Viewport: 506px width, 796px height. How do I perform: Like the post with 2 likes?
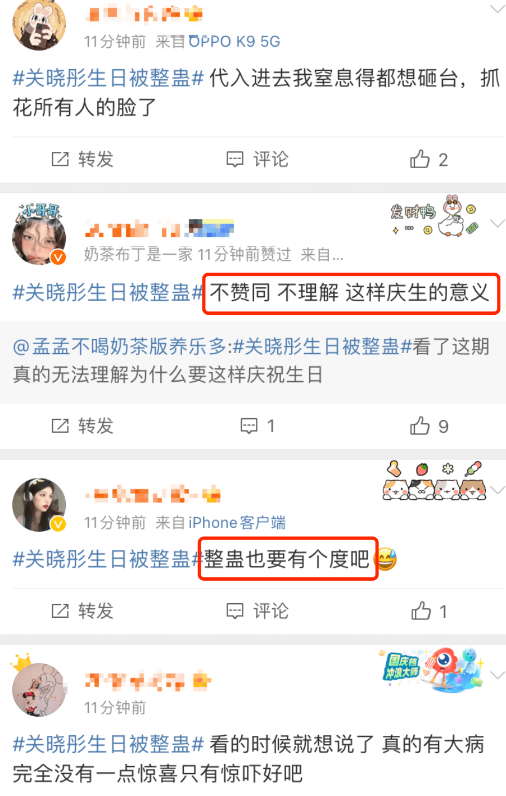(428, 160)
